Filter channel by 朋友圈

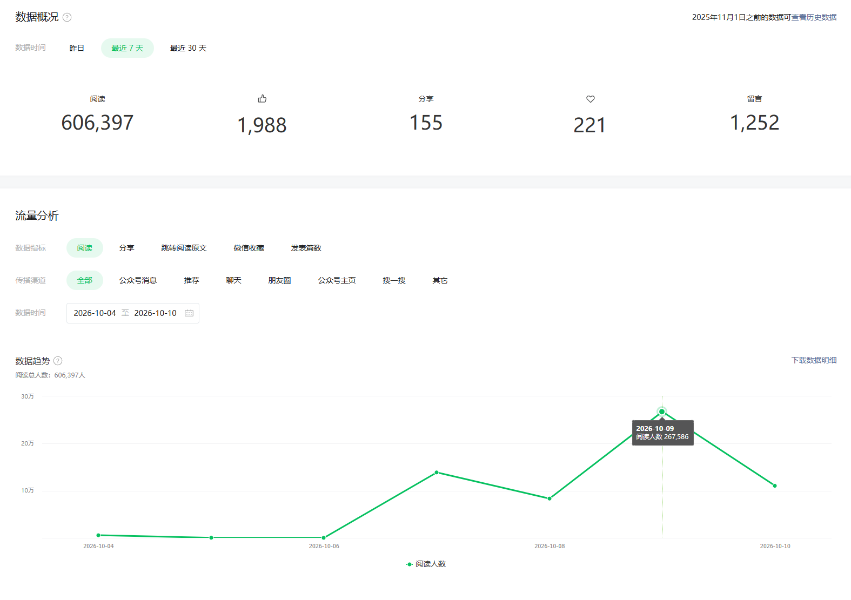click(279, 280)
